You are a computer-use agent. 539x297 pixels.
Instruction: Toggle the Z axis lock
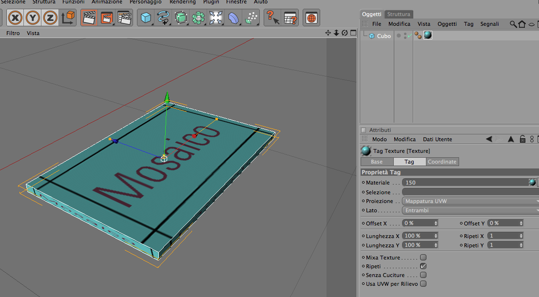pyautogui.click(x=50, y=18)
